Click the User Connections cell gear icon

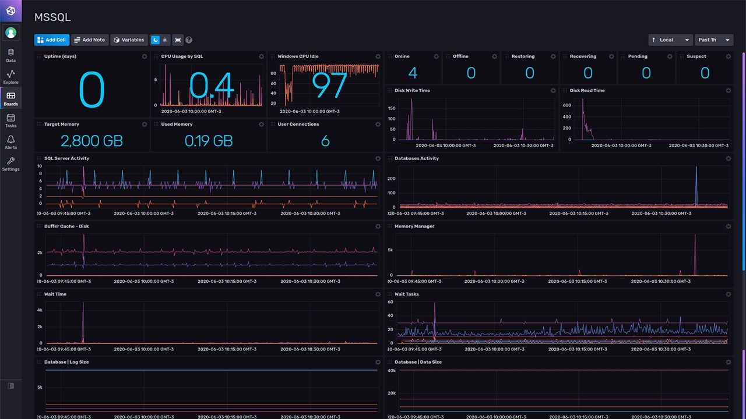[378, 125]
